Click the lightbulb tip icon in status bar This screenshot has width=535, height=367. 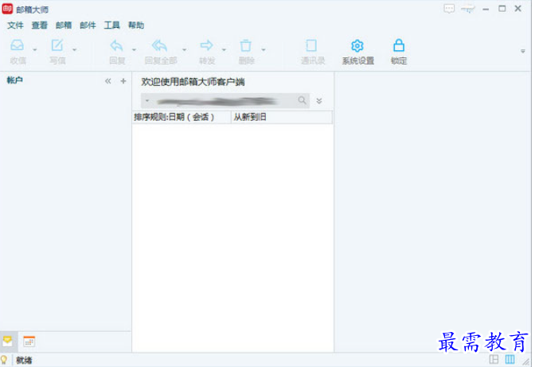point(4,360)
